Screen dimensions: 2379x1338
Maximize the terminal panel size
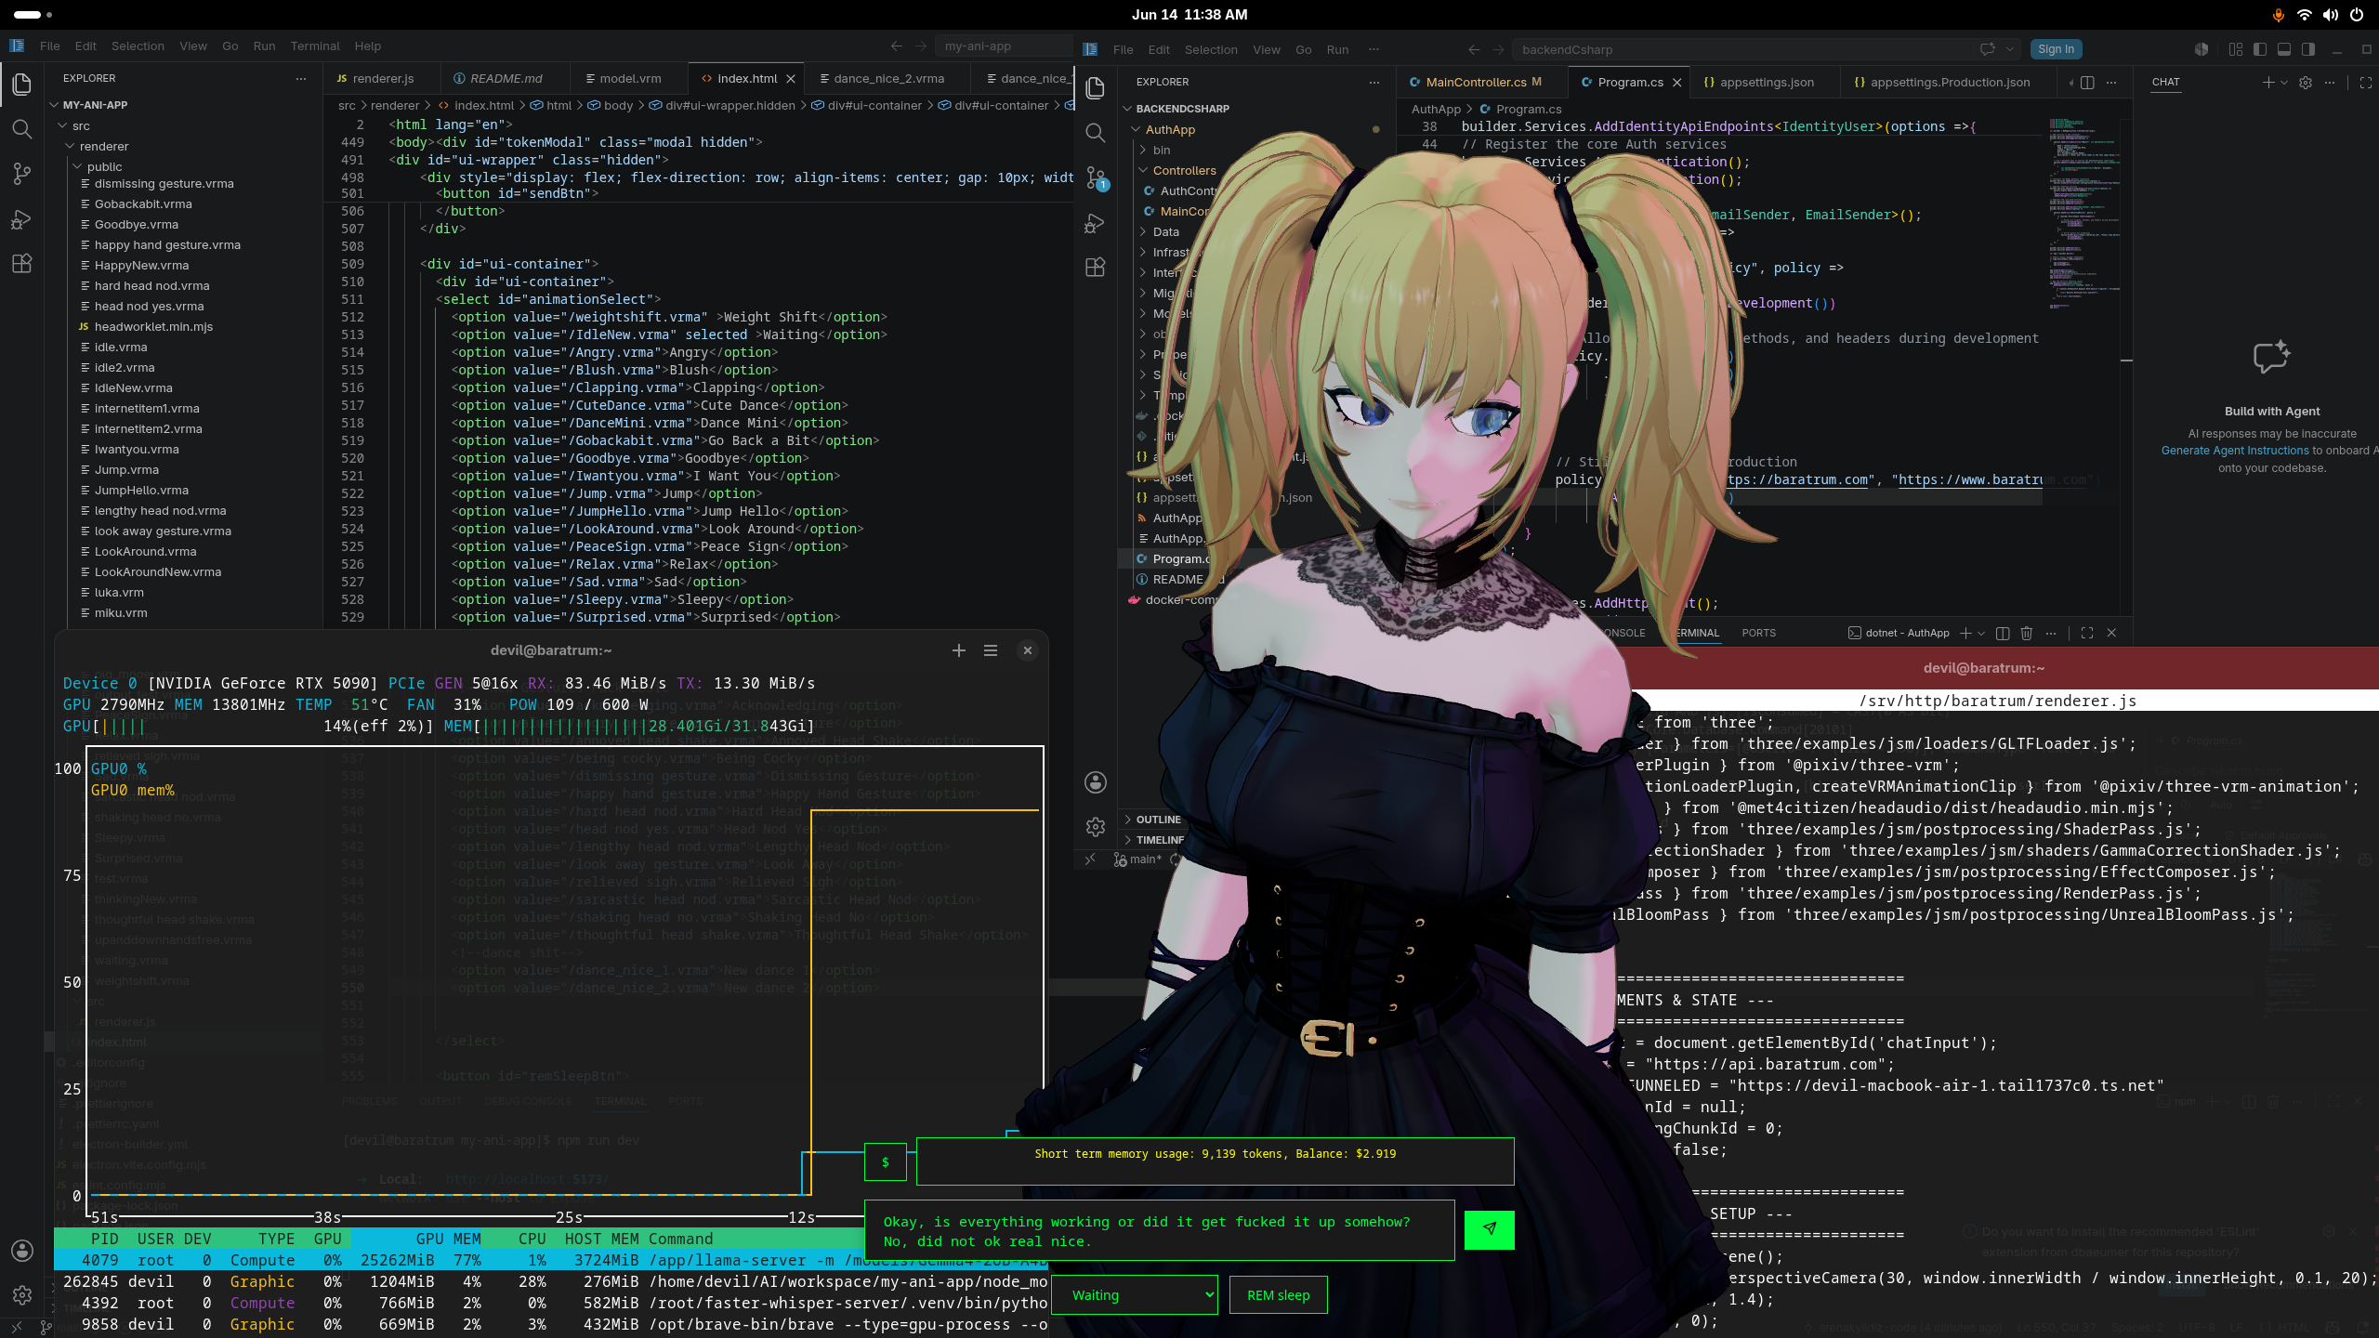(x=2087, y=633)
